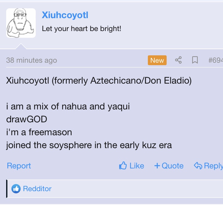The image size is (223, 205).
Task: Click the curved arrow Reply icon
Action: pyautogui.click(x=198, y=166)
